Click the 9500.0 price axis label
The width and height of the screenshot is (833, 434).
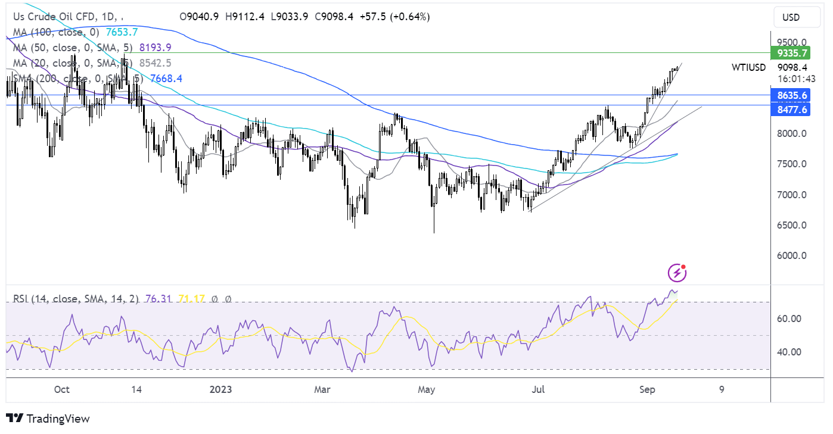792,42
